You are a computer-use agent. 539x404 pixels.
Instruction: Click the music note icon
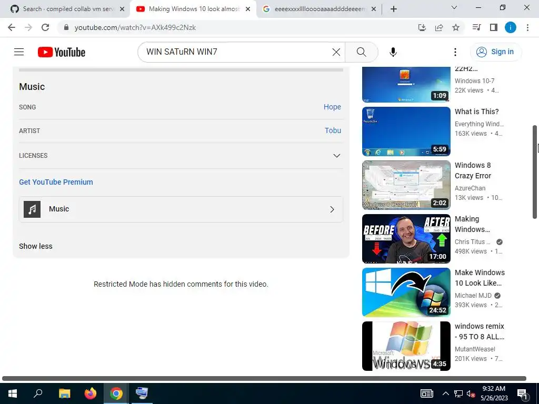point(32,209)
